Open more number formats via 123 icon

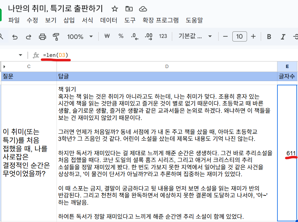point(162,36)
